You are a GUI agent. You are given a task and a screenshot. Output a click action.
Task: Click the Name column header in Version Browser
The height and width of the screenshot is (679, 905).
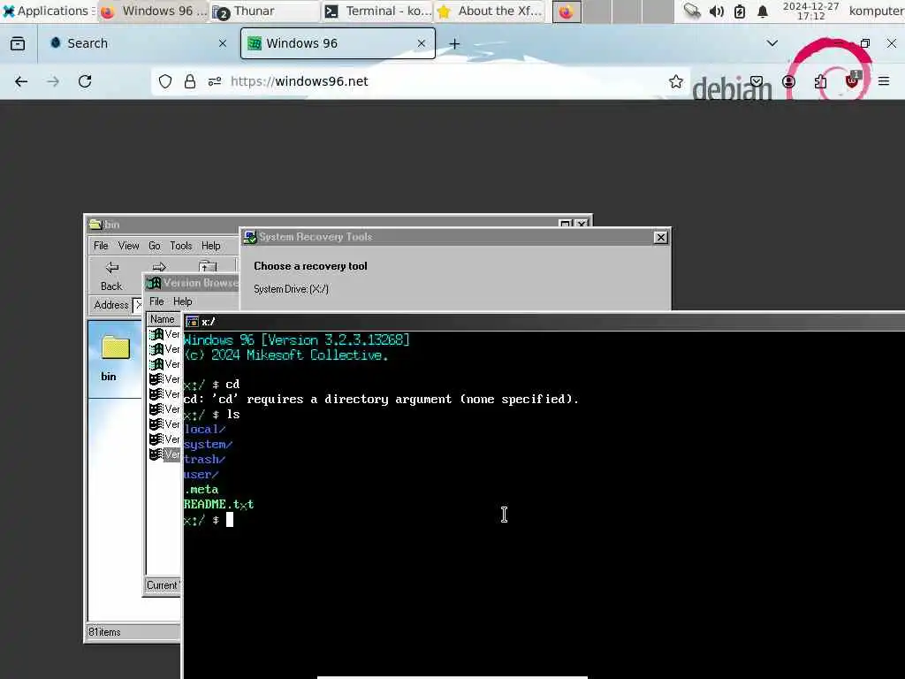163,319
